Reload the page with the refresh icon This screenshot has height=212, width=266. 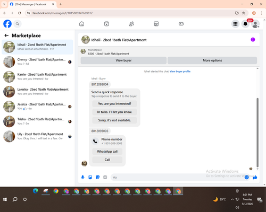point(20,13)
